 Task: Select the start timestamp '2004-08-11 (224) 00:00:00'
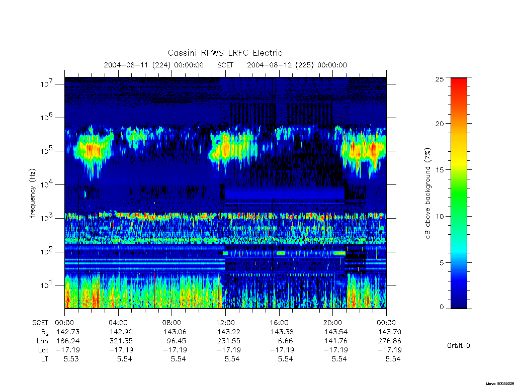tap(154, 65)
